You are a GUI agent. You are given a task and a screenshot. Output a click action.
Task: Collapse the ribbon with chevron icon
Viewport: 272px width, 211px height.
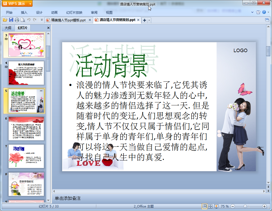(252, 12)
